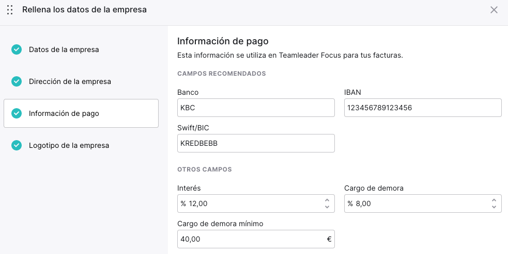Click the euro symbol in the minimum charge field

tap(329, 239)
